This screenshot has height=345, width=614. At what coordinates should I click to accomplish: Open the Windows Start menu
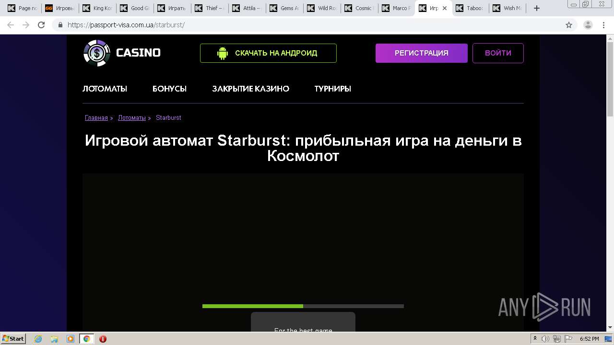[13, 339]
